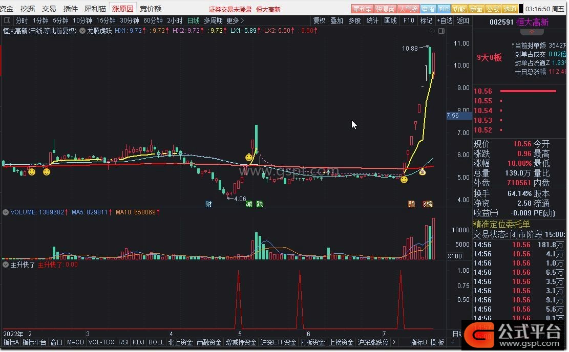Click the blue 7.56 price axis label
Screen dimensions: 569x352
(x=459, y=116)
